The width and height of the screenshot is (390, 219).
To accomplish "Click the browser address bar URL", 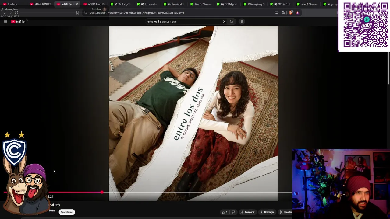I will [137, 13].
